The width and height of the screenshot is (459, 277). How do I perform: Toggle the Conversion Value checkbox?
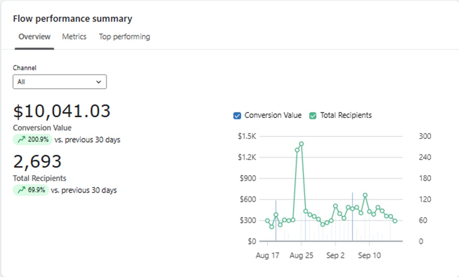[x=237, y=116]
